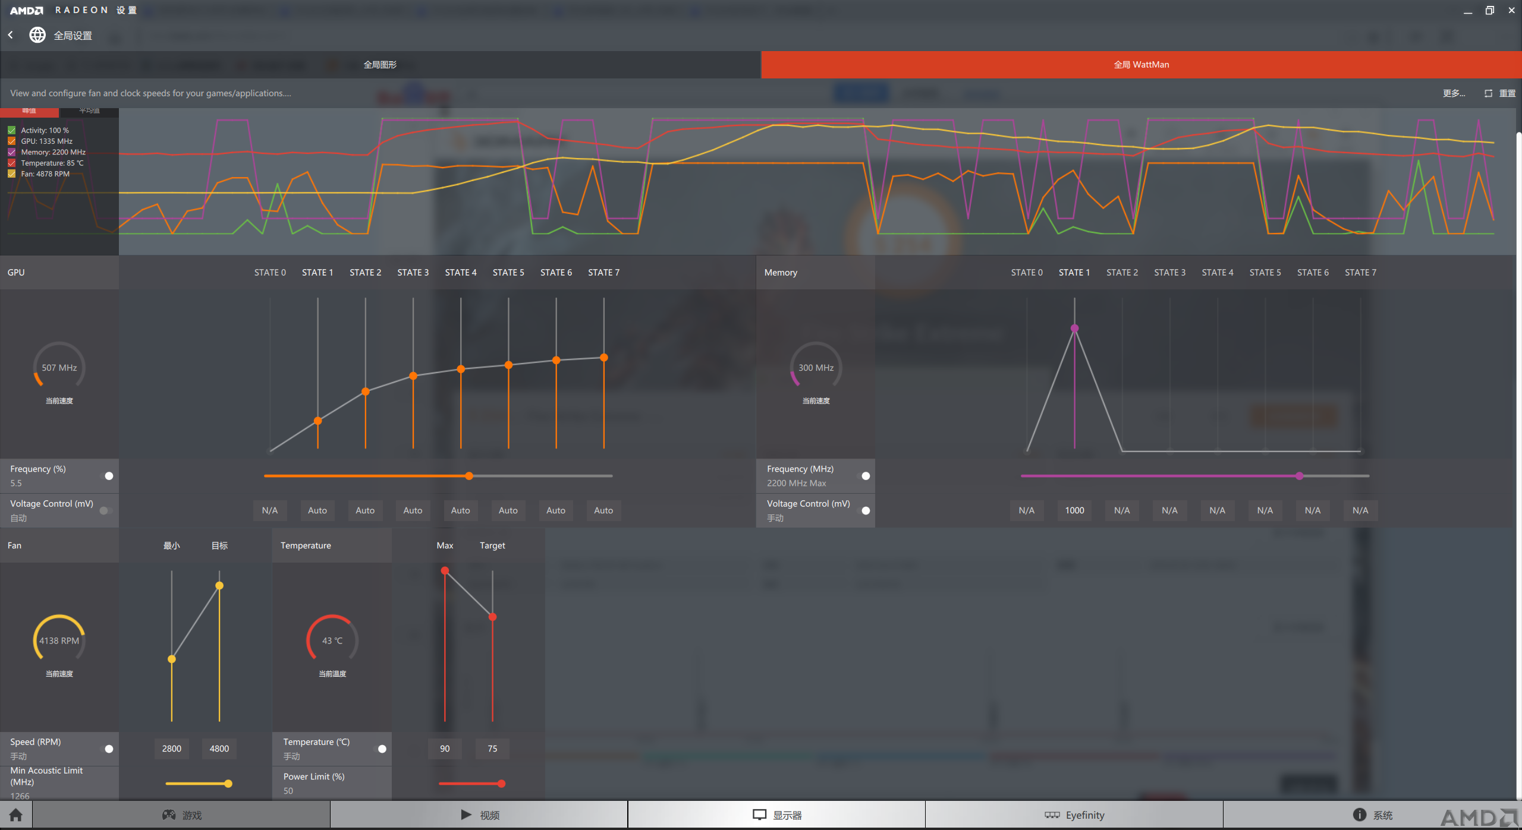Image resolution: width=1522 pixels, height=830 pixels.
Task: Click GPU STATE 3 column header
Action: [x=413, y=273]
